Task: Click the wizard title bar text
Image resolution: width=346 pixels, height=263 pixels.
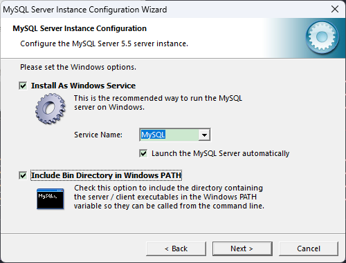Action: pyautogui.click(x=85, y=10)
